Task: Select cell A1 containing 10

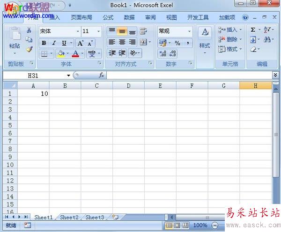Action: [33, 93]
